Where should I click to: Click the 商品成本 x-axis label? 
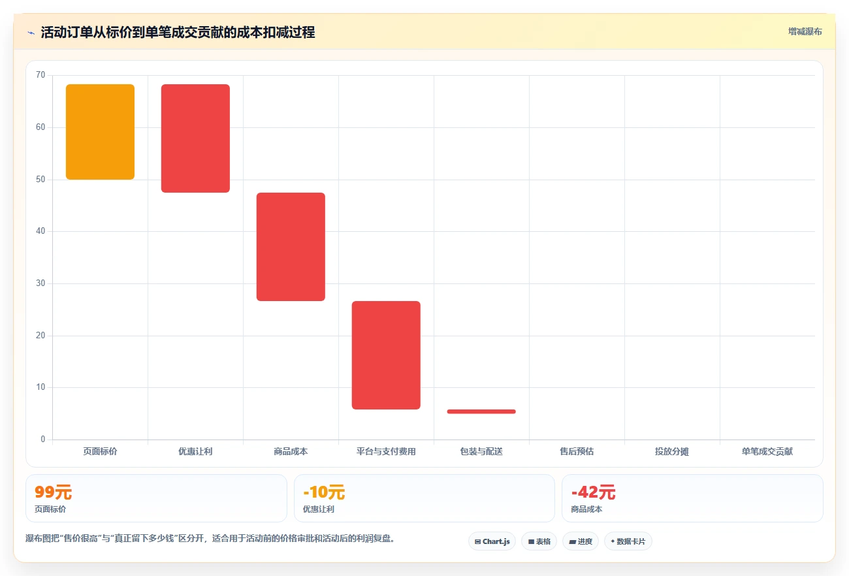pos(291,451)
